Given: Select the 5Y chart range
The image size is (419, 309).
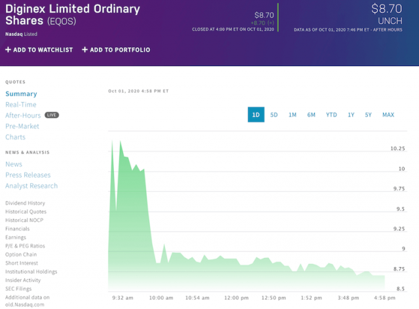Looking at the screenshot, I should tap(369, 115).
